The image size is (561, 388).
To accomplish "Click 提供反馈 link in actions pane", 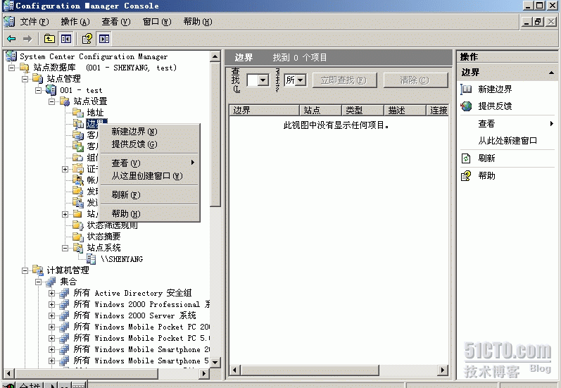I will pos(495,106).
